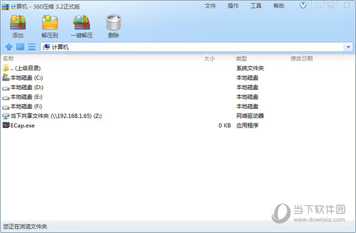
Task: Click the 360压缩 app logo in title bar
Action: [5, 7]
